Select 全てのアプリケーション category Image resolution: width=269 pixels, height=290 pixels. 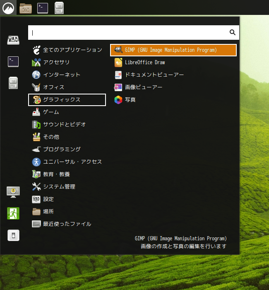pos(67,50)
